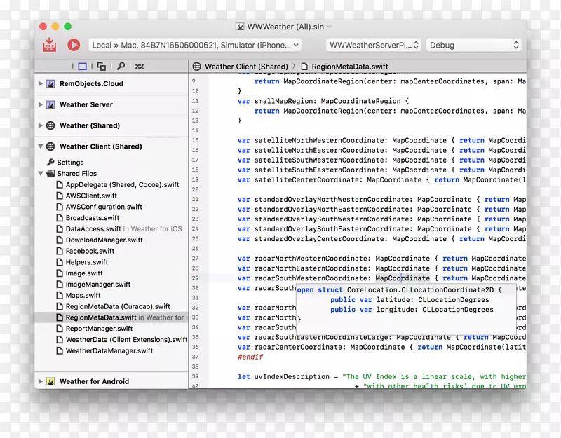
Task: Click the Shared Files folder icon
Action: pyautogui.click(x=50, y=173)
